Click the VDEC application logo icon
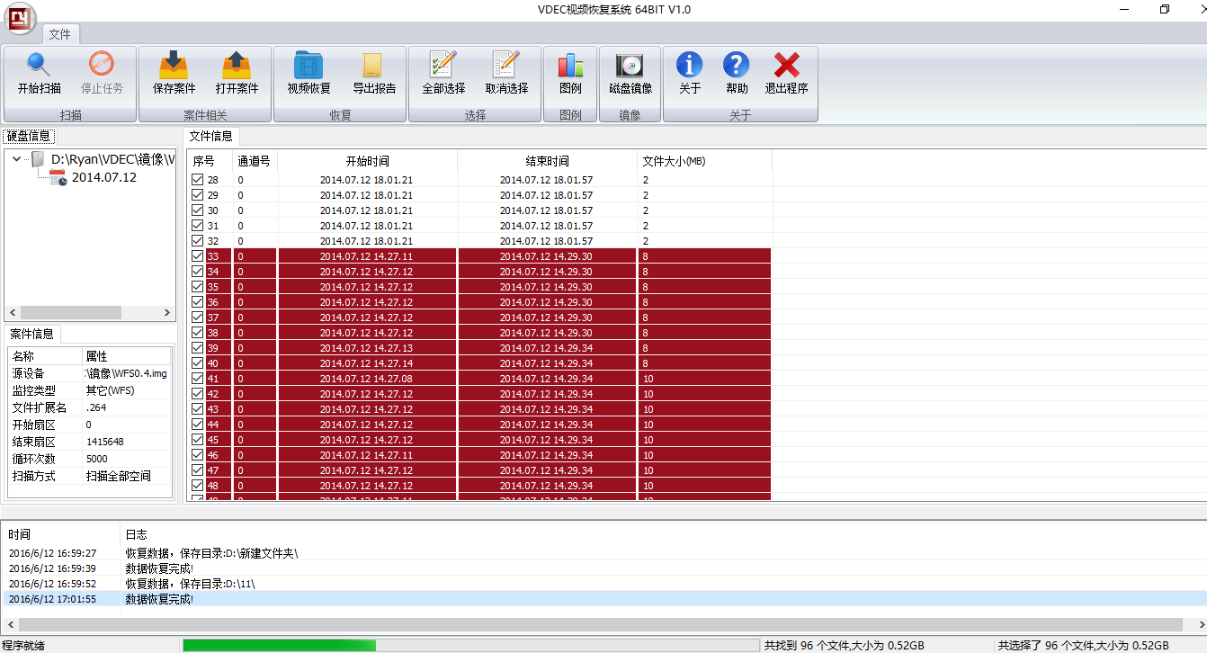The width and height of the screenshot is (1207, 653). coord(21,18)
